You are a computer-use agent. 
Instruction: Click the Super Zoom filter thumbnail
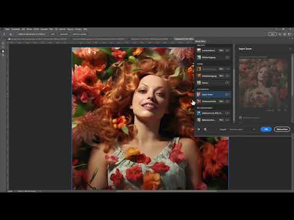click(x=199, y=94)
